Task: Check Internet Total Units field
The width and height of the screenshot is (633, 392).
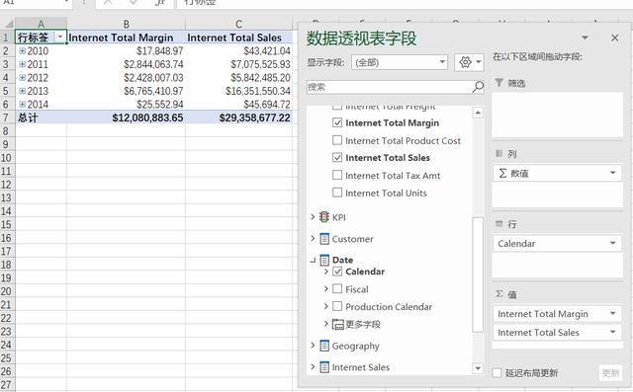Action: pyautogui.click(x=337, y=193)
